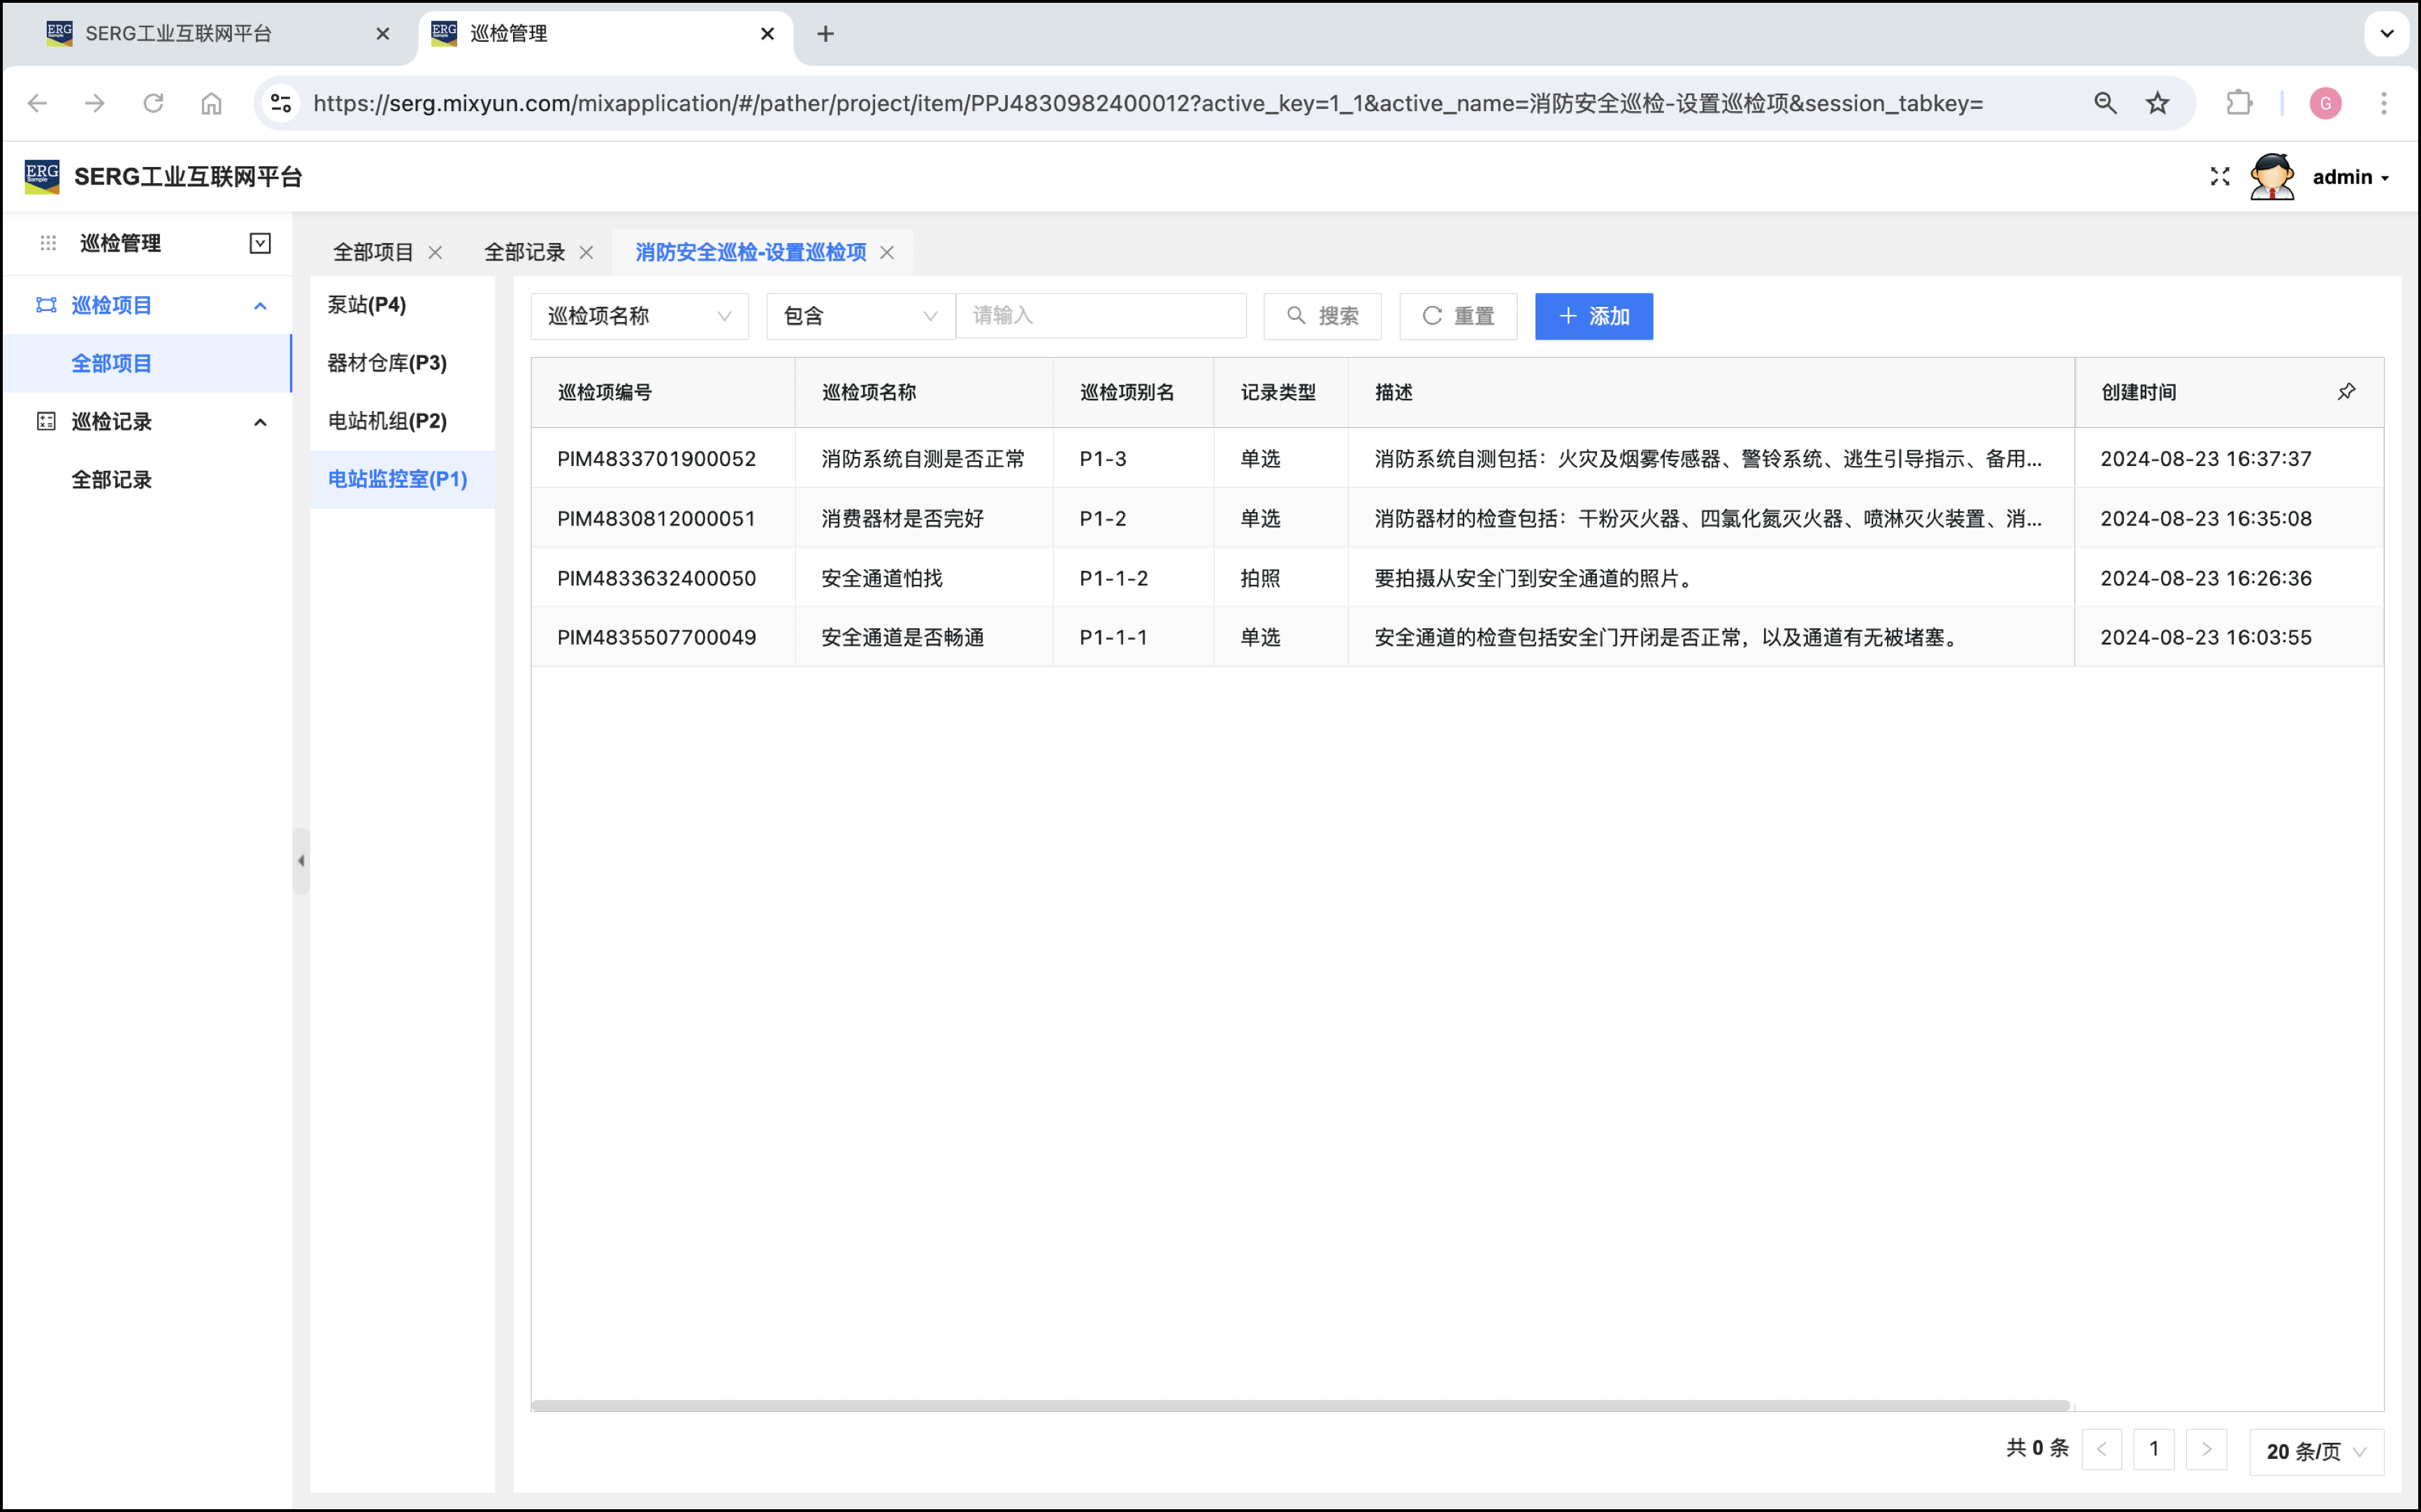
Task: Open the 包含 condition dropdown
Action: pyautogui.click(x=860, y=316)
